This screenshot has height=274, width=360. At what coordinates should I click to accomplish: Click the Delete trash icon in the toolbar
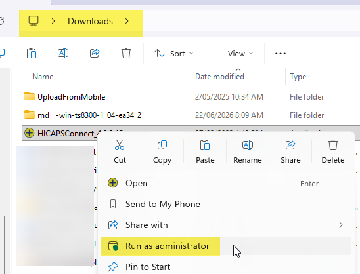click(x=126, y=53)
